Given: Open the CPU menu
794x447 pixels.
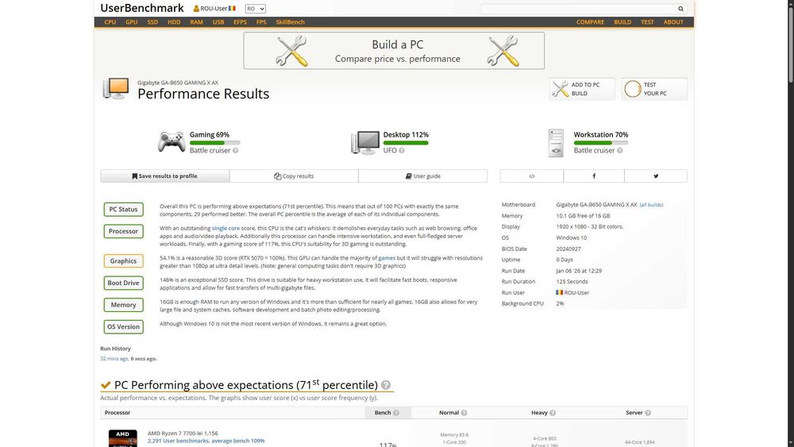Looking at the screenshot, I should tap(110, 22).
